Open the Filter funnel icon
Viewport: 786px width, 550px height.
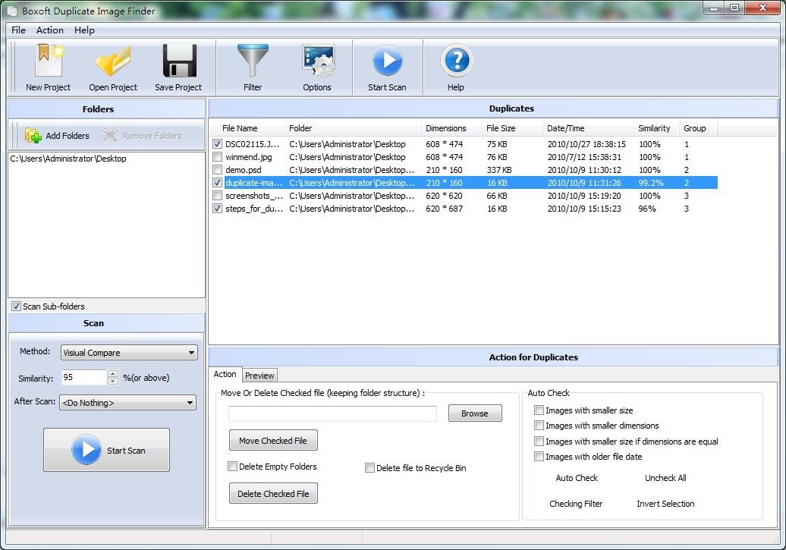click(x=253, y=62)
